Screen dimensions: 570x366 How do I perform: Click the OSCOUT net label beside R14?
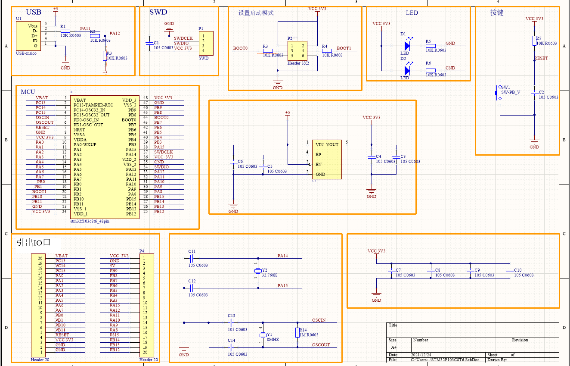point(321,345)
